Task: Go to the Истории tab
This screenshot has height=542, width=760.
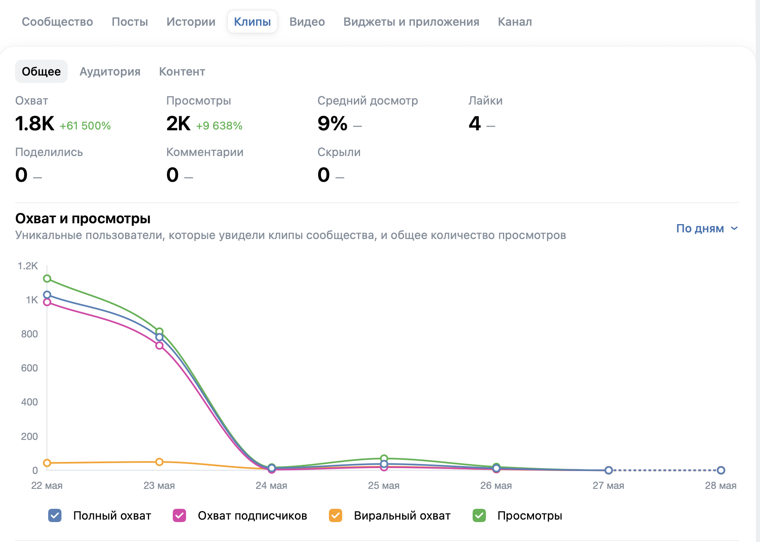Action: click(191, 22)
